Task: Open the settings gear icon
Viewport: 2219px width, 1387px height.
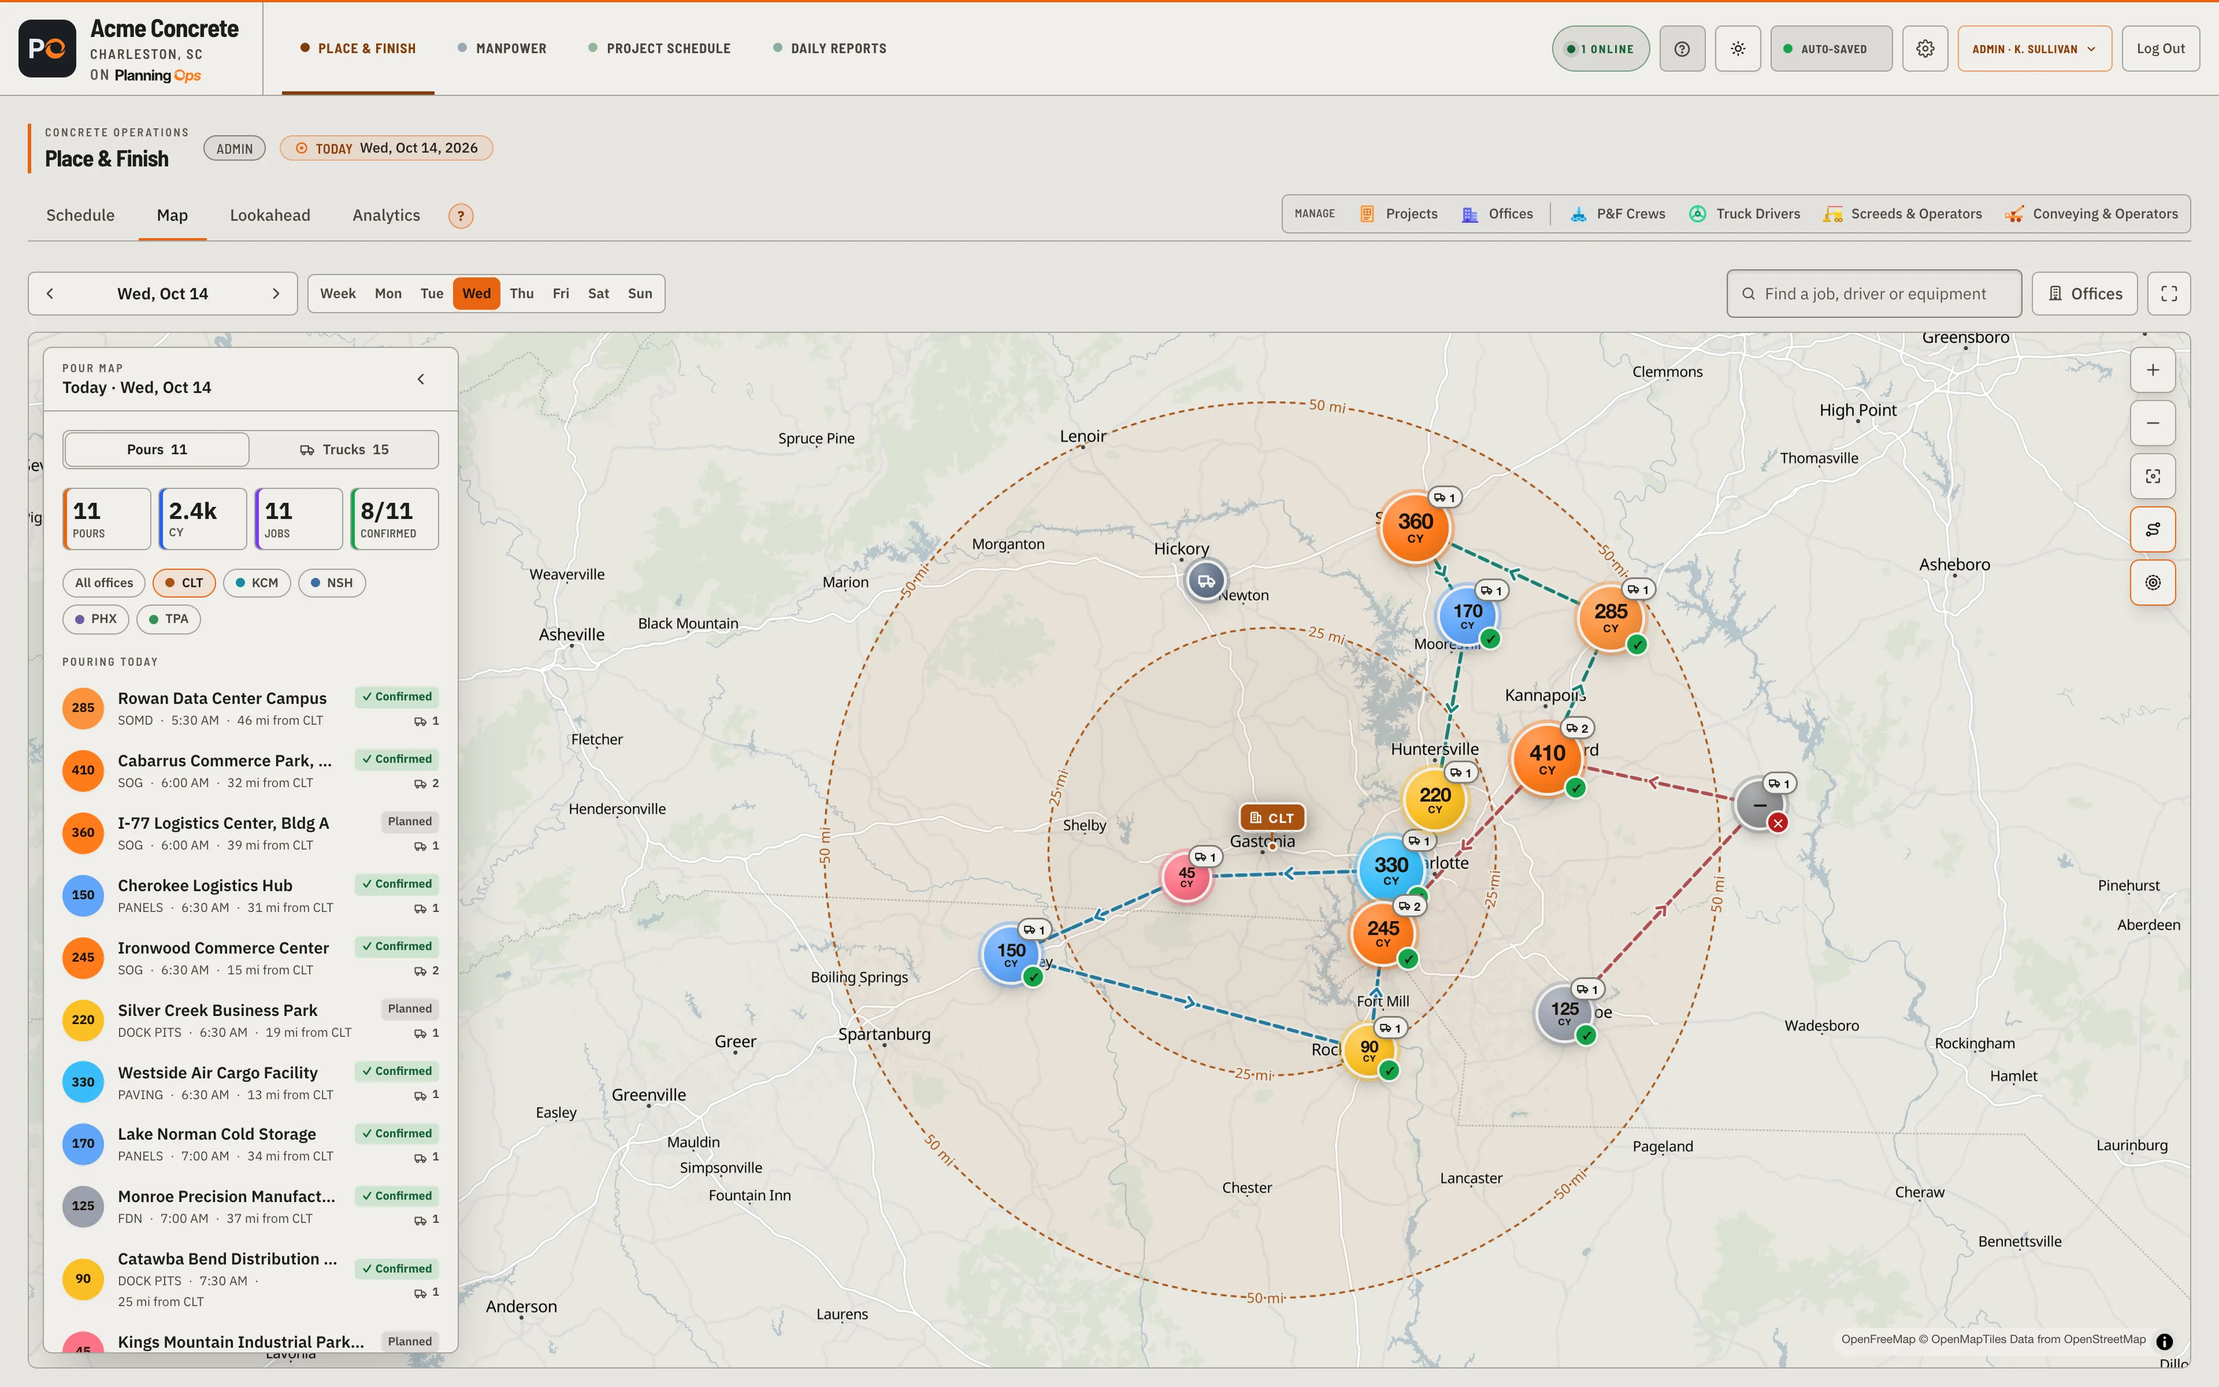Action: [1925, 49]
